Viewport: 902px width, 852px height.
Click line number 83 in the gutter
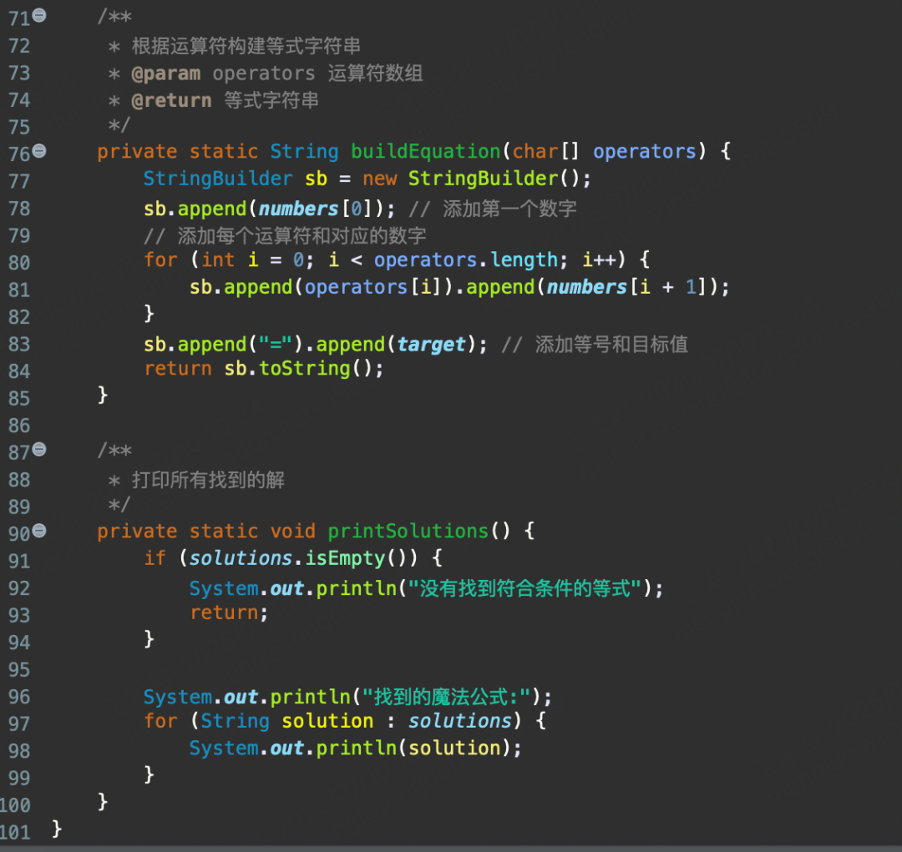click(x=19, y=345)
